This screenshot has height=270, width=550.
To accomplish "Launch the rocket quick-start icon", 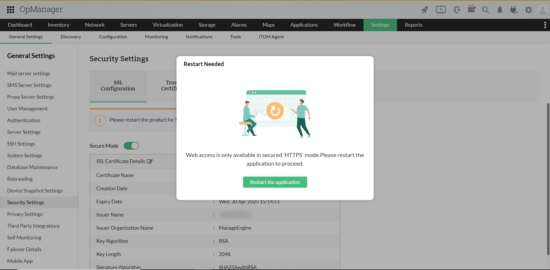I will click(x=425, y=9).
